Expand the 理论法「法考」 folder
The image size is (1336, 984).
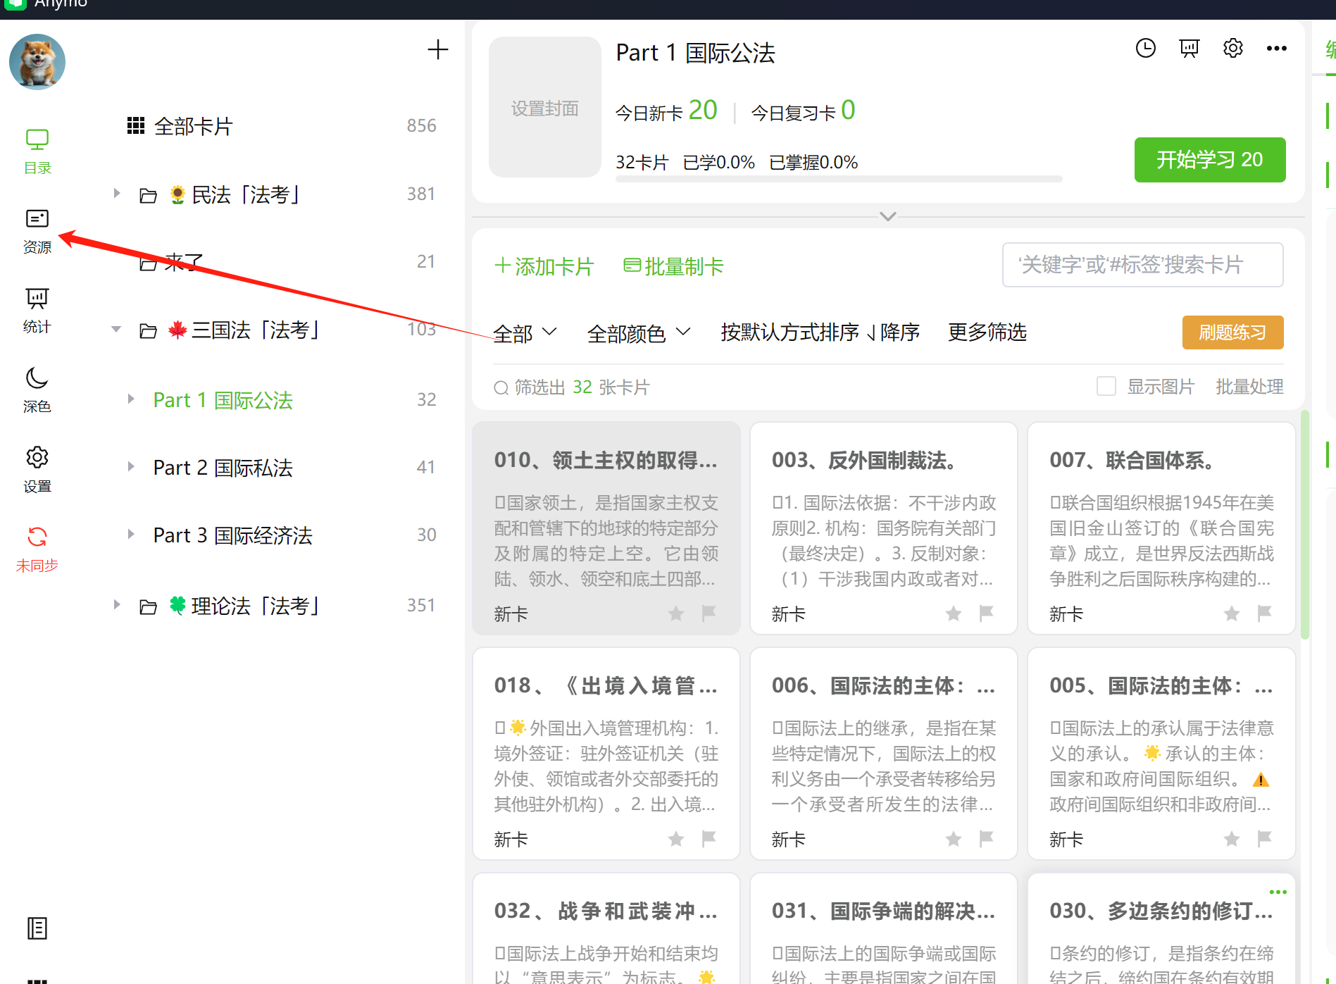[x=117, y=604]
